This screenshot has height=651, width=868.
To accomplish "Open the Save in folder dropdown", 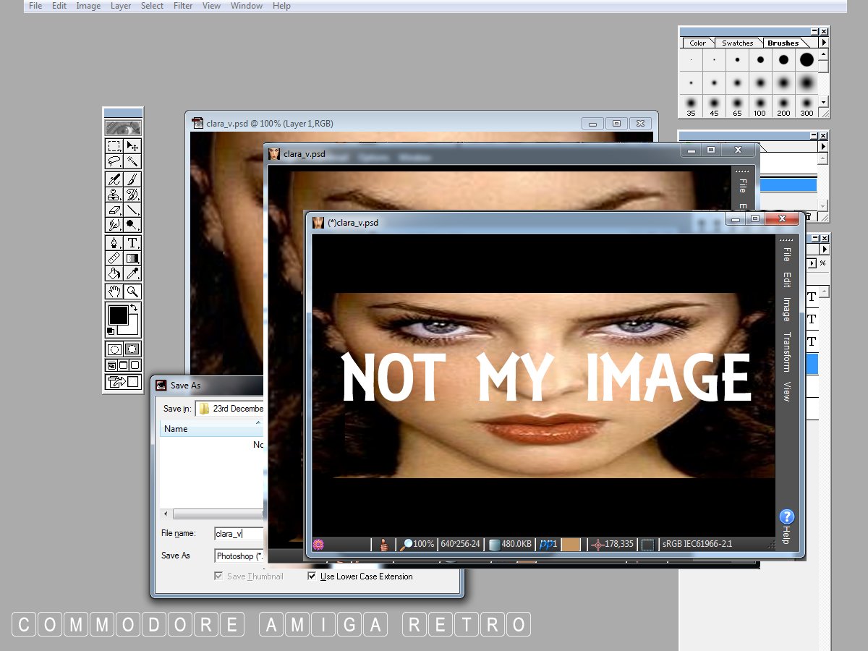I will click(231, 409).
